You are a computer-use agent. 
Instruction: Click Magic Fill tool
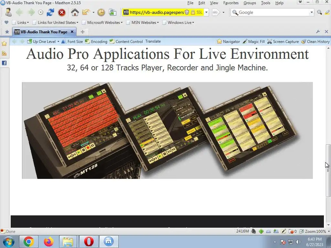point(253,42)
